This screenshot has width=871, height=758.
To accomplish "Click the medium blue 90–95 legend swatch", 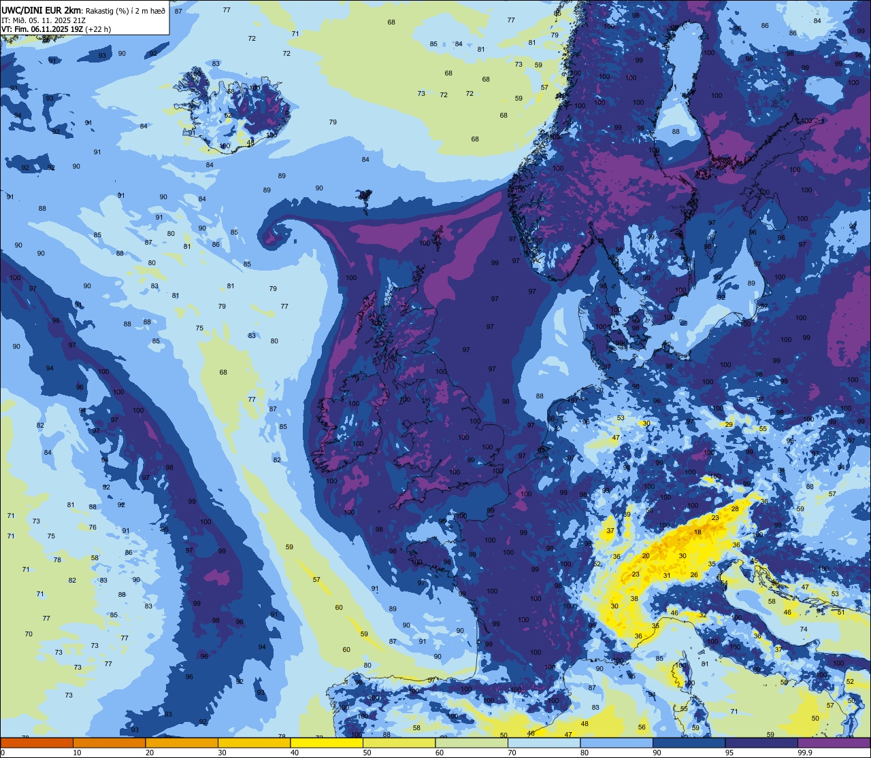I will [689, 742].
